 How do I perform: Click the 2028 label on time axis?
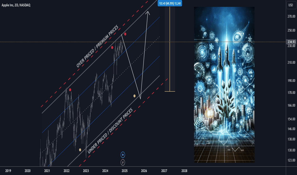[184, 171]
